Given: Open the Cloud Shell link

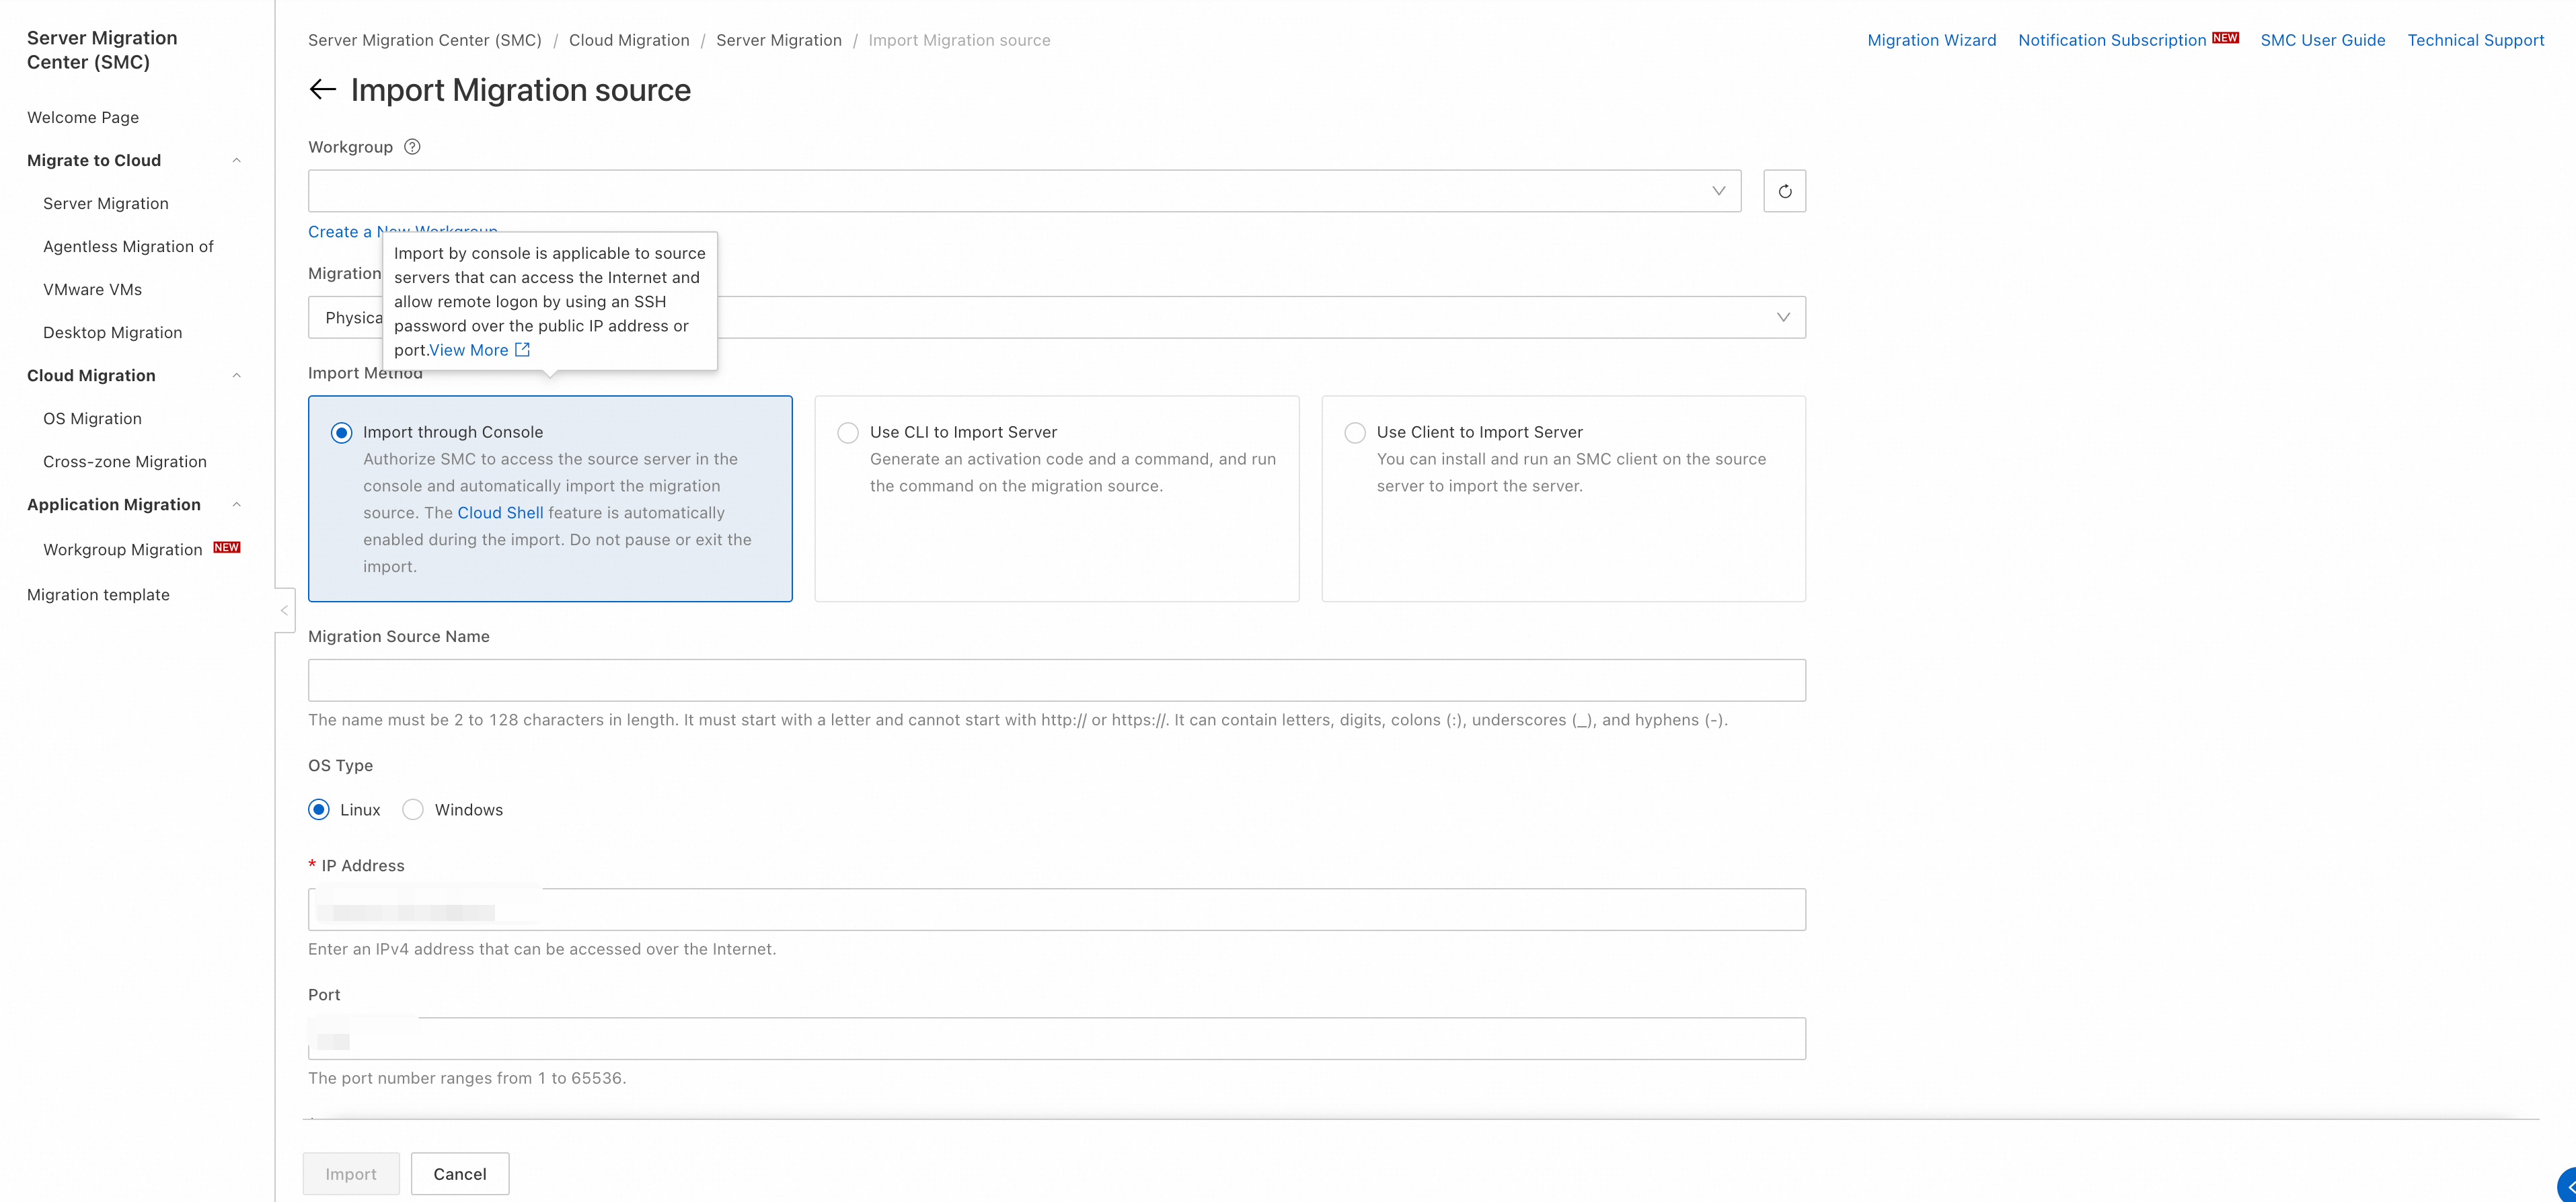Looking at the screenshot, I should pos(500,512).
